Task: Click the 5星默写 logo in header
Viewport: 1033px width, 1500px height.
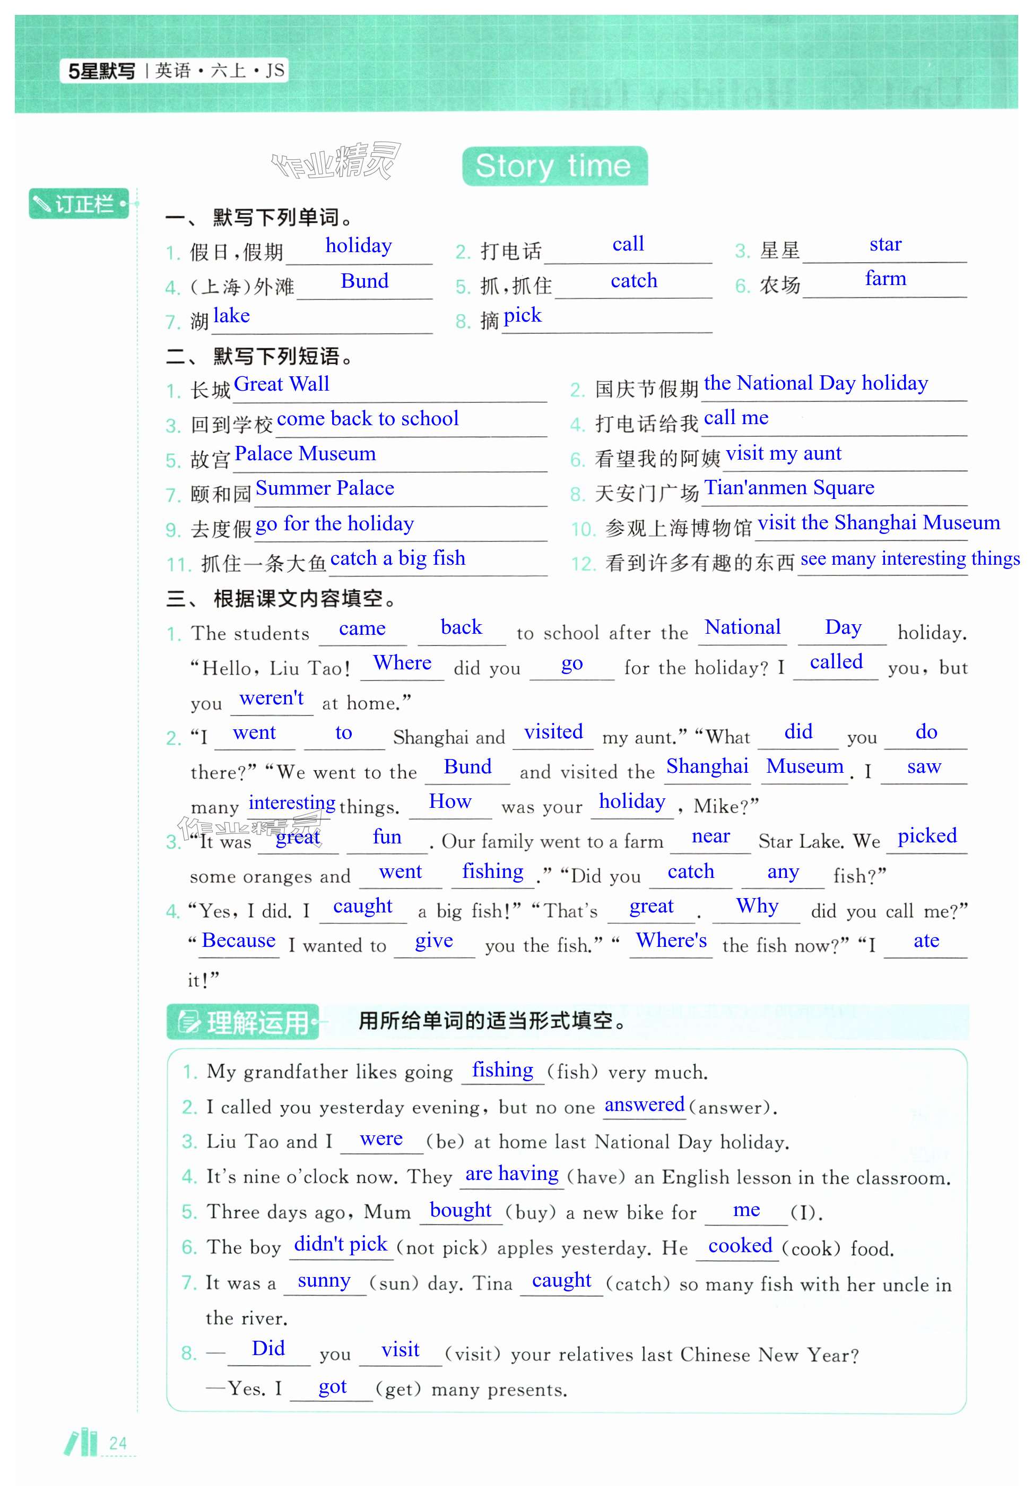Action: tap(102, 71)
